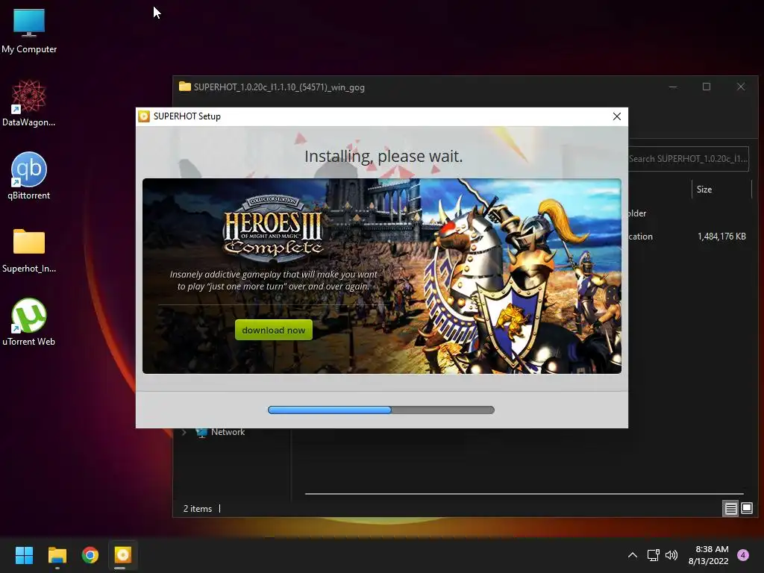
Task: Click 'Installing, please wait.' heading
Action: tap(383, 157)
